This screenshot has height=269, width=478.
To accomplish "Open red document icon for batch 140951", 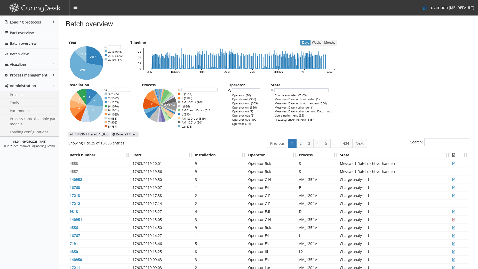I will 453,220.
